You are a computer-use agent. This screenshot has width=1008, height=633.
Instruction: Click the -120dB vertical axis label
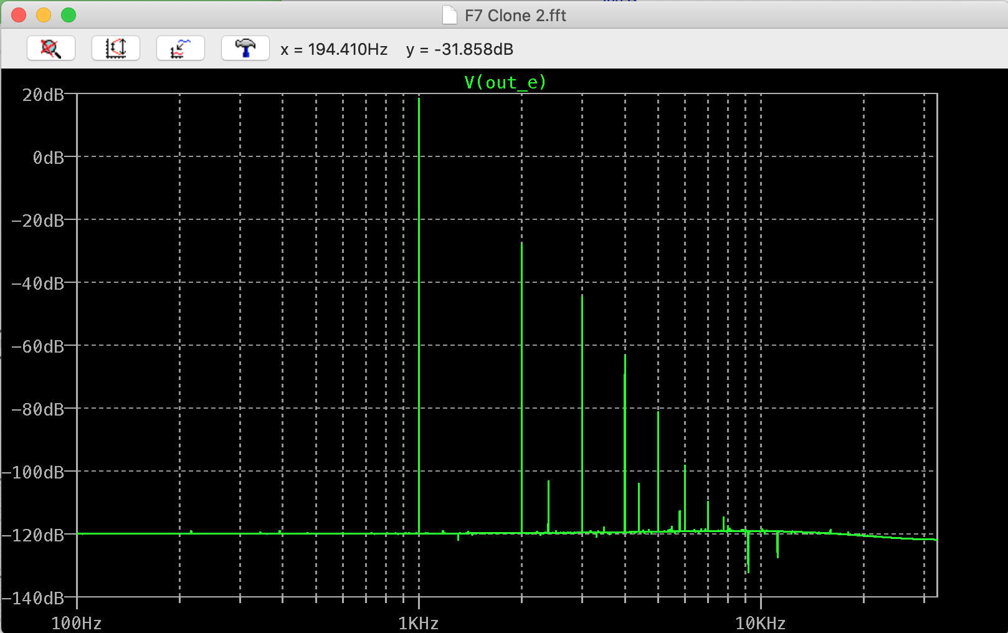pos(33,535)
